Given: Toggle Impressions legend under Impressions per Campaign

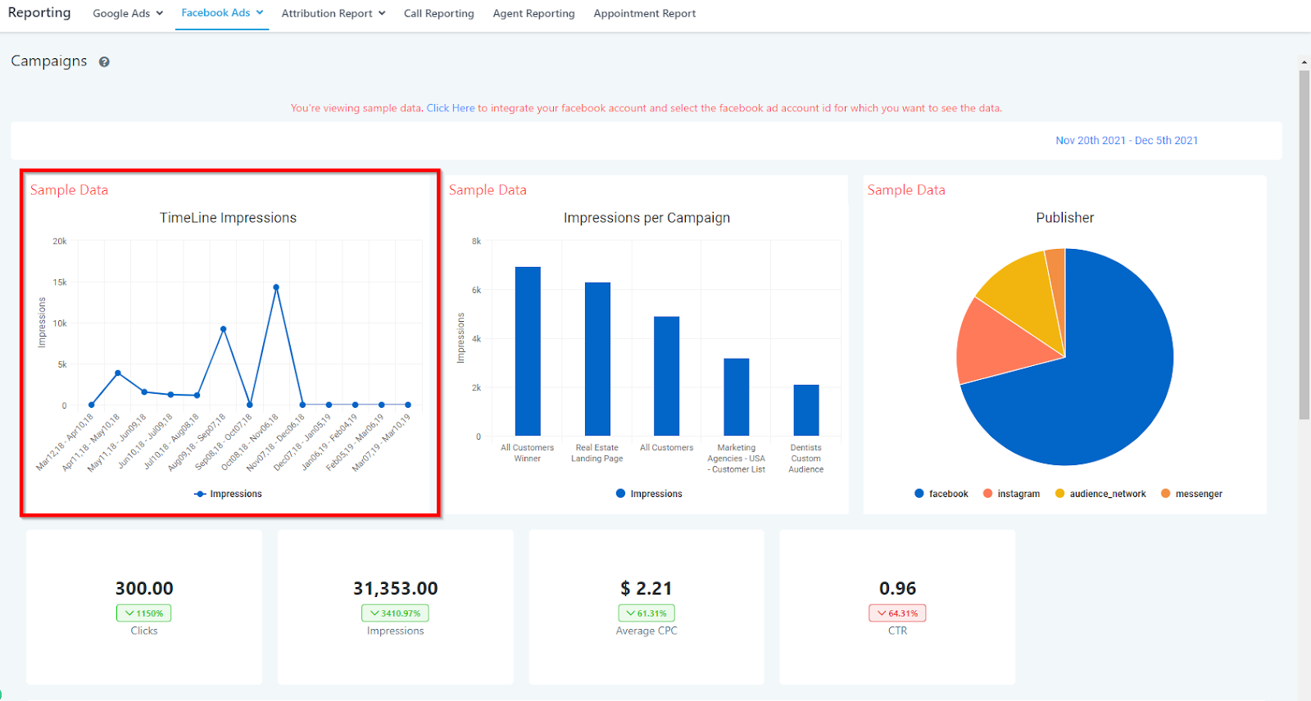Looking at the screenshot, I should [649, 494].
